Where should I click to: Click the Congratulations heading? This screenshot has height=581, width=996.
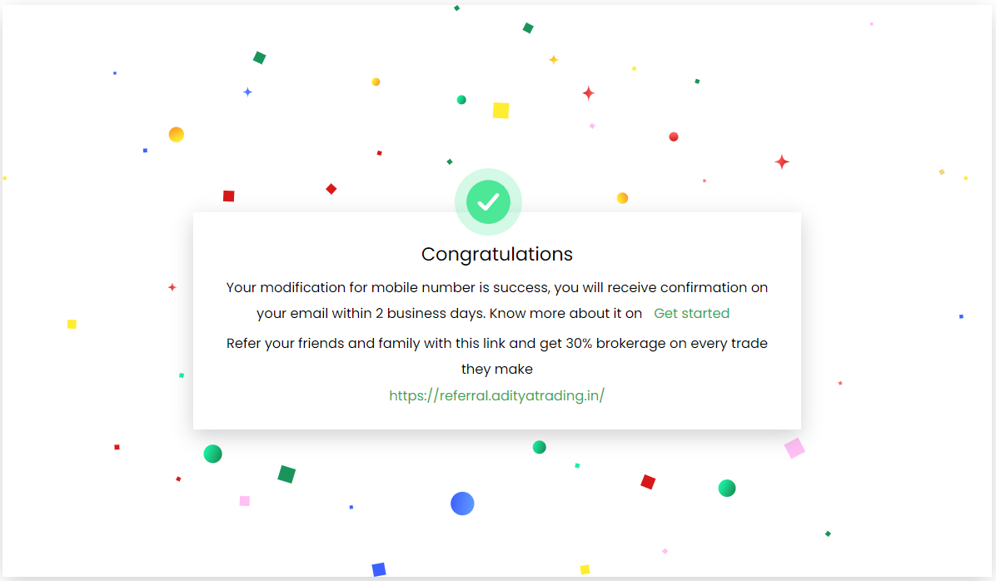[x=497, y=254]
